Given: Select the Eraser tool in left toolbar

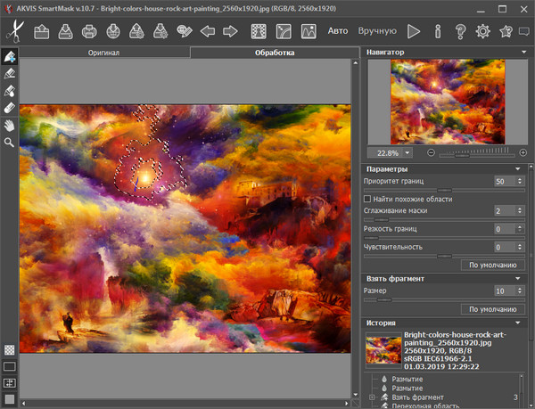Looking at the screenshot, I should coord(10,107).
